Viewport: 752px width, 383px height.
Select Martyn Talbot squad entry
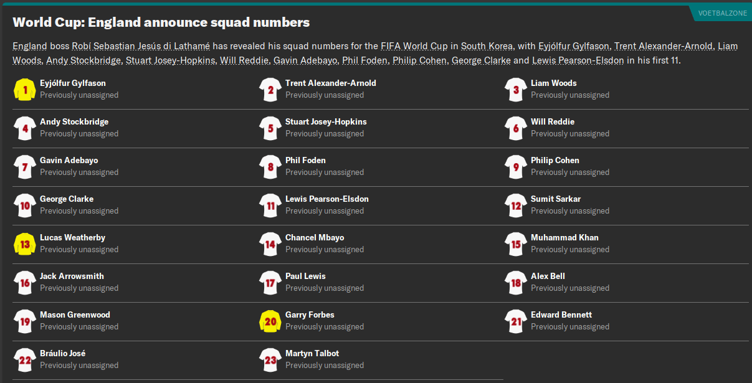coord(312,353)
